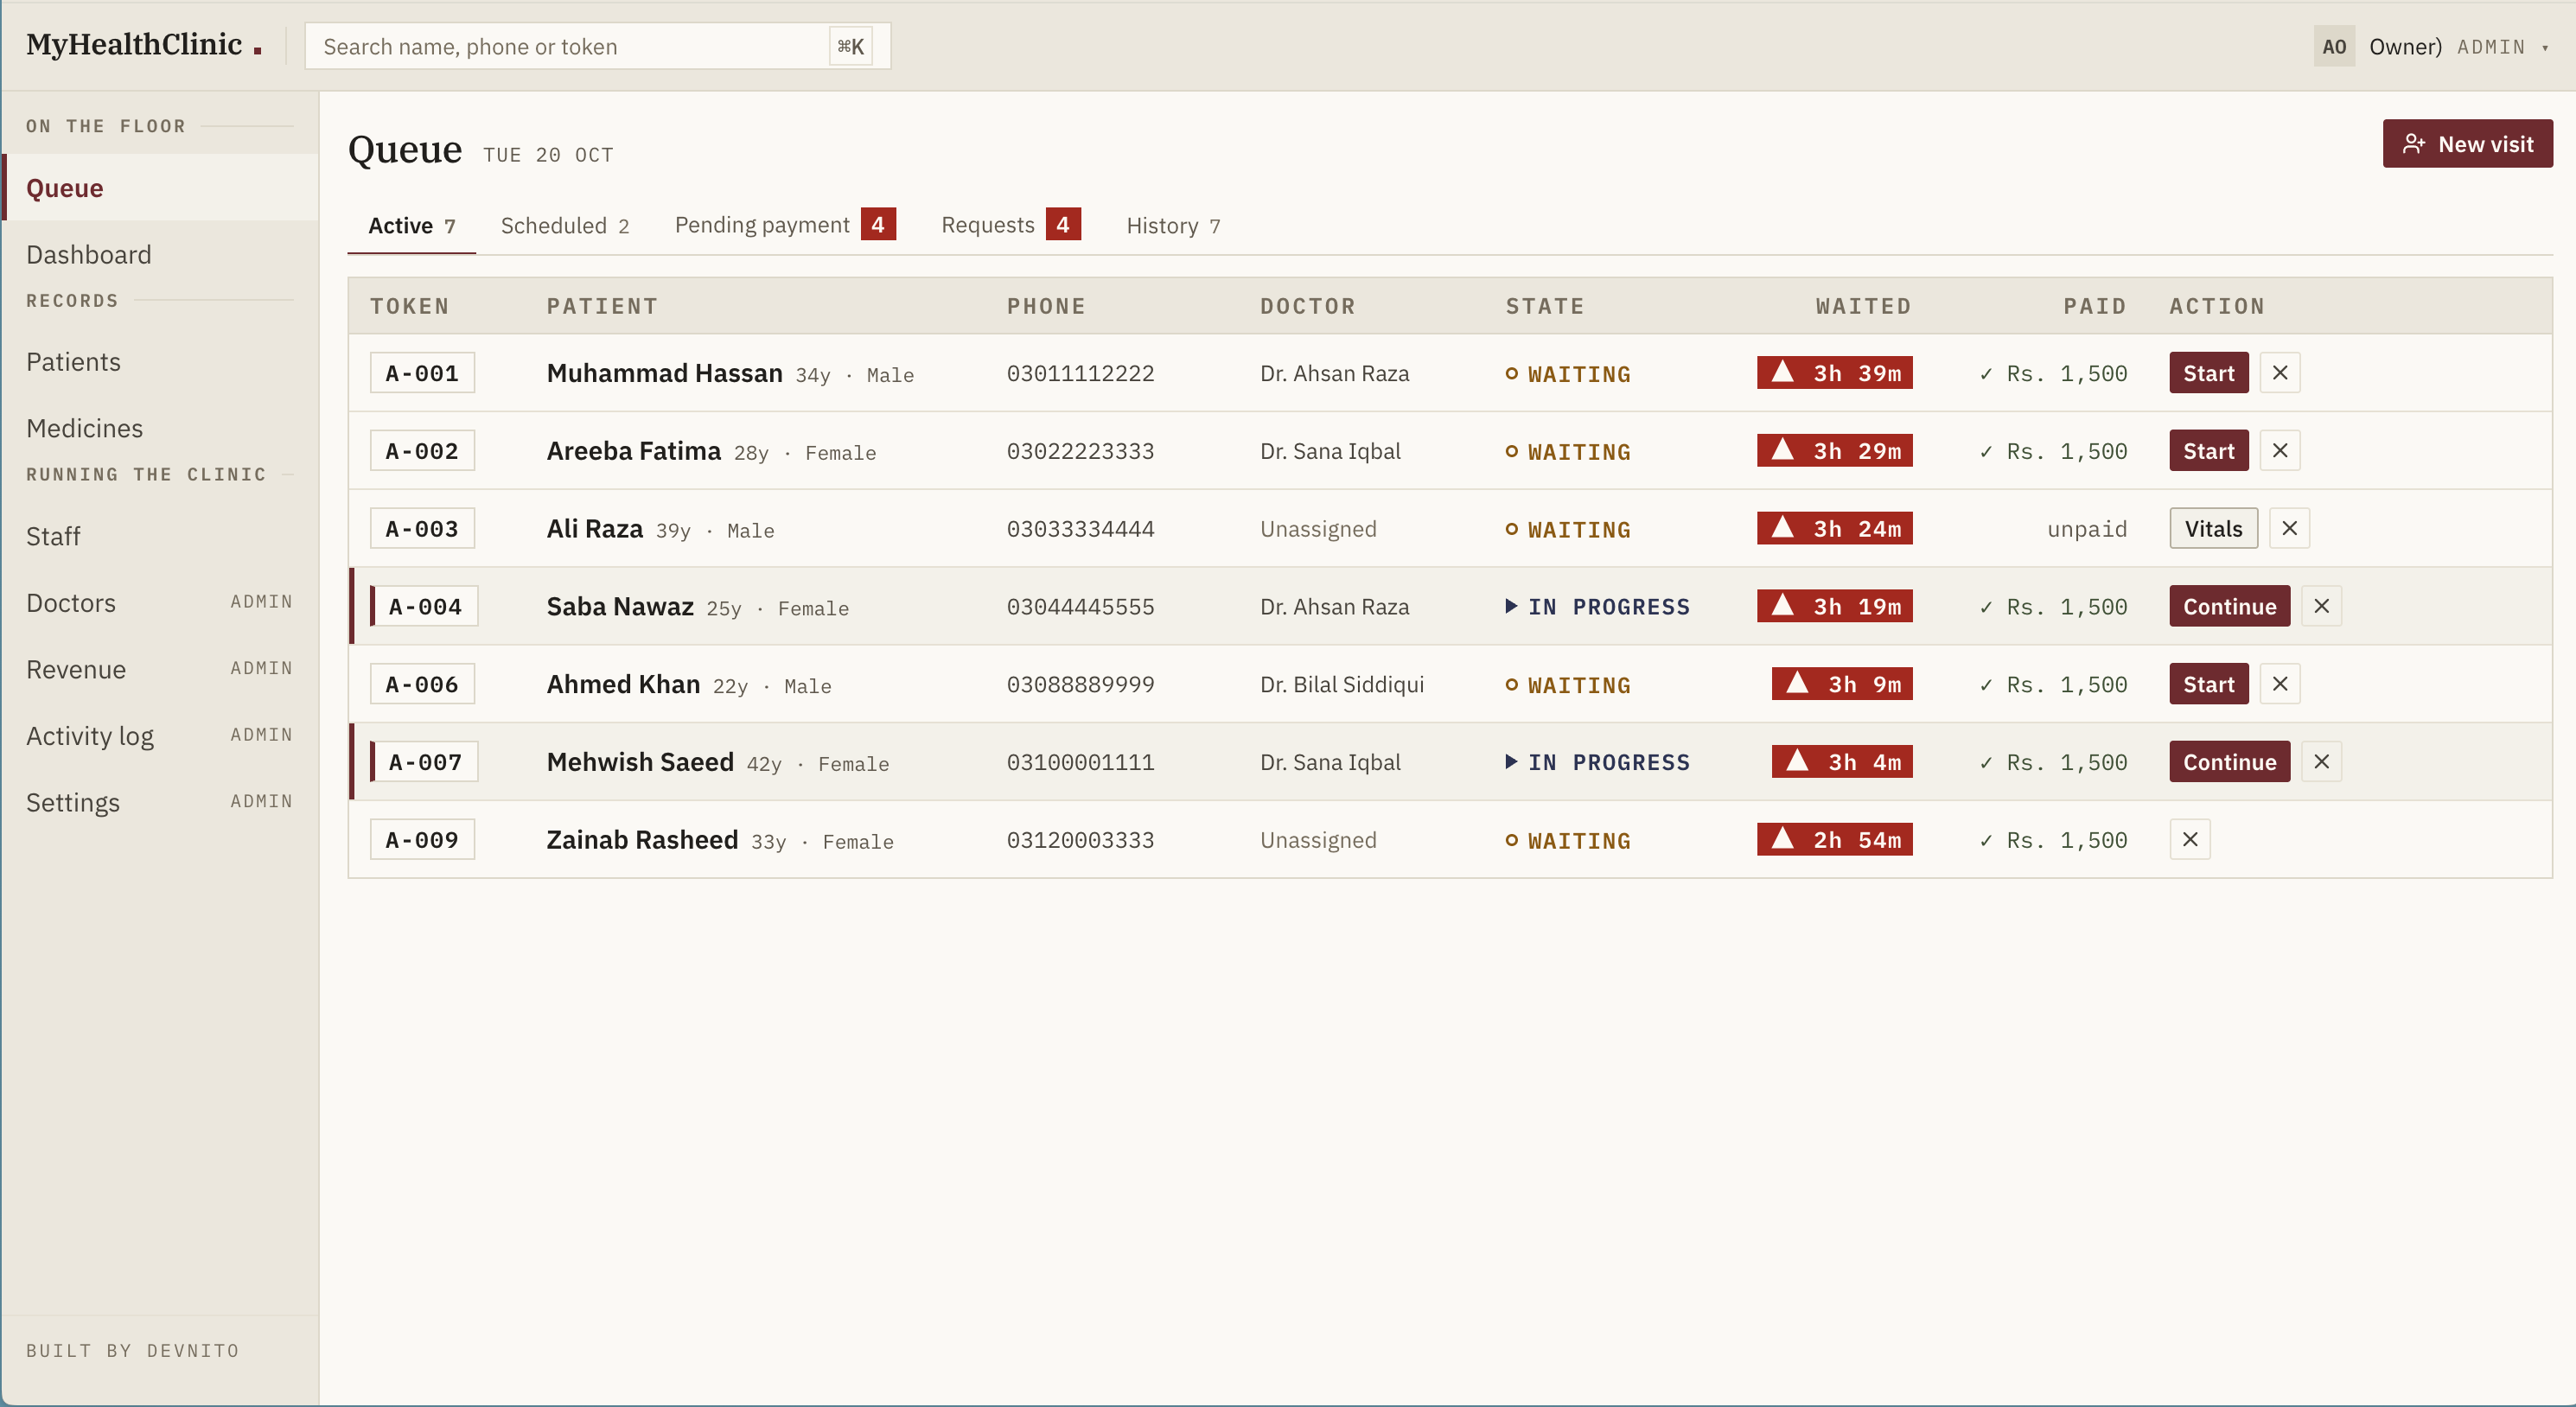
Task: Create a New visit
Action: tap(2466, 144)
